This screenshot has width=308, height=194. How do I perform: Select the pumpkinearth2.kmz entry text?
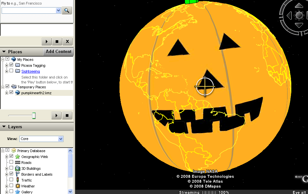tap(36, 93)
